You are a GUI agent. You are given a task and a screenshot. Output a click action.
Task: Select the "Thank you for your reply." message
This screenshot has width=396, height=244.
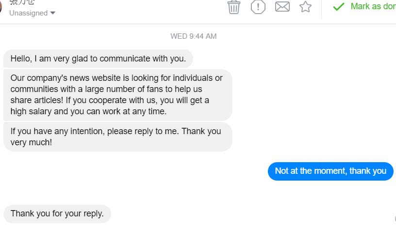[57, 213]
